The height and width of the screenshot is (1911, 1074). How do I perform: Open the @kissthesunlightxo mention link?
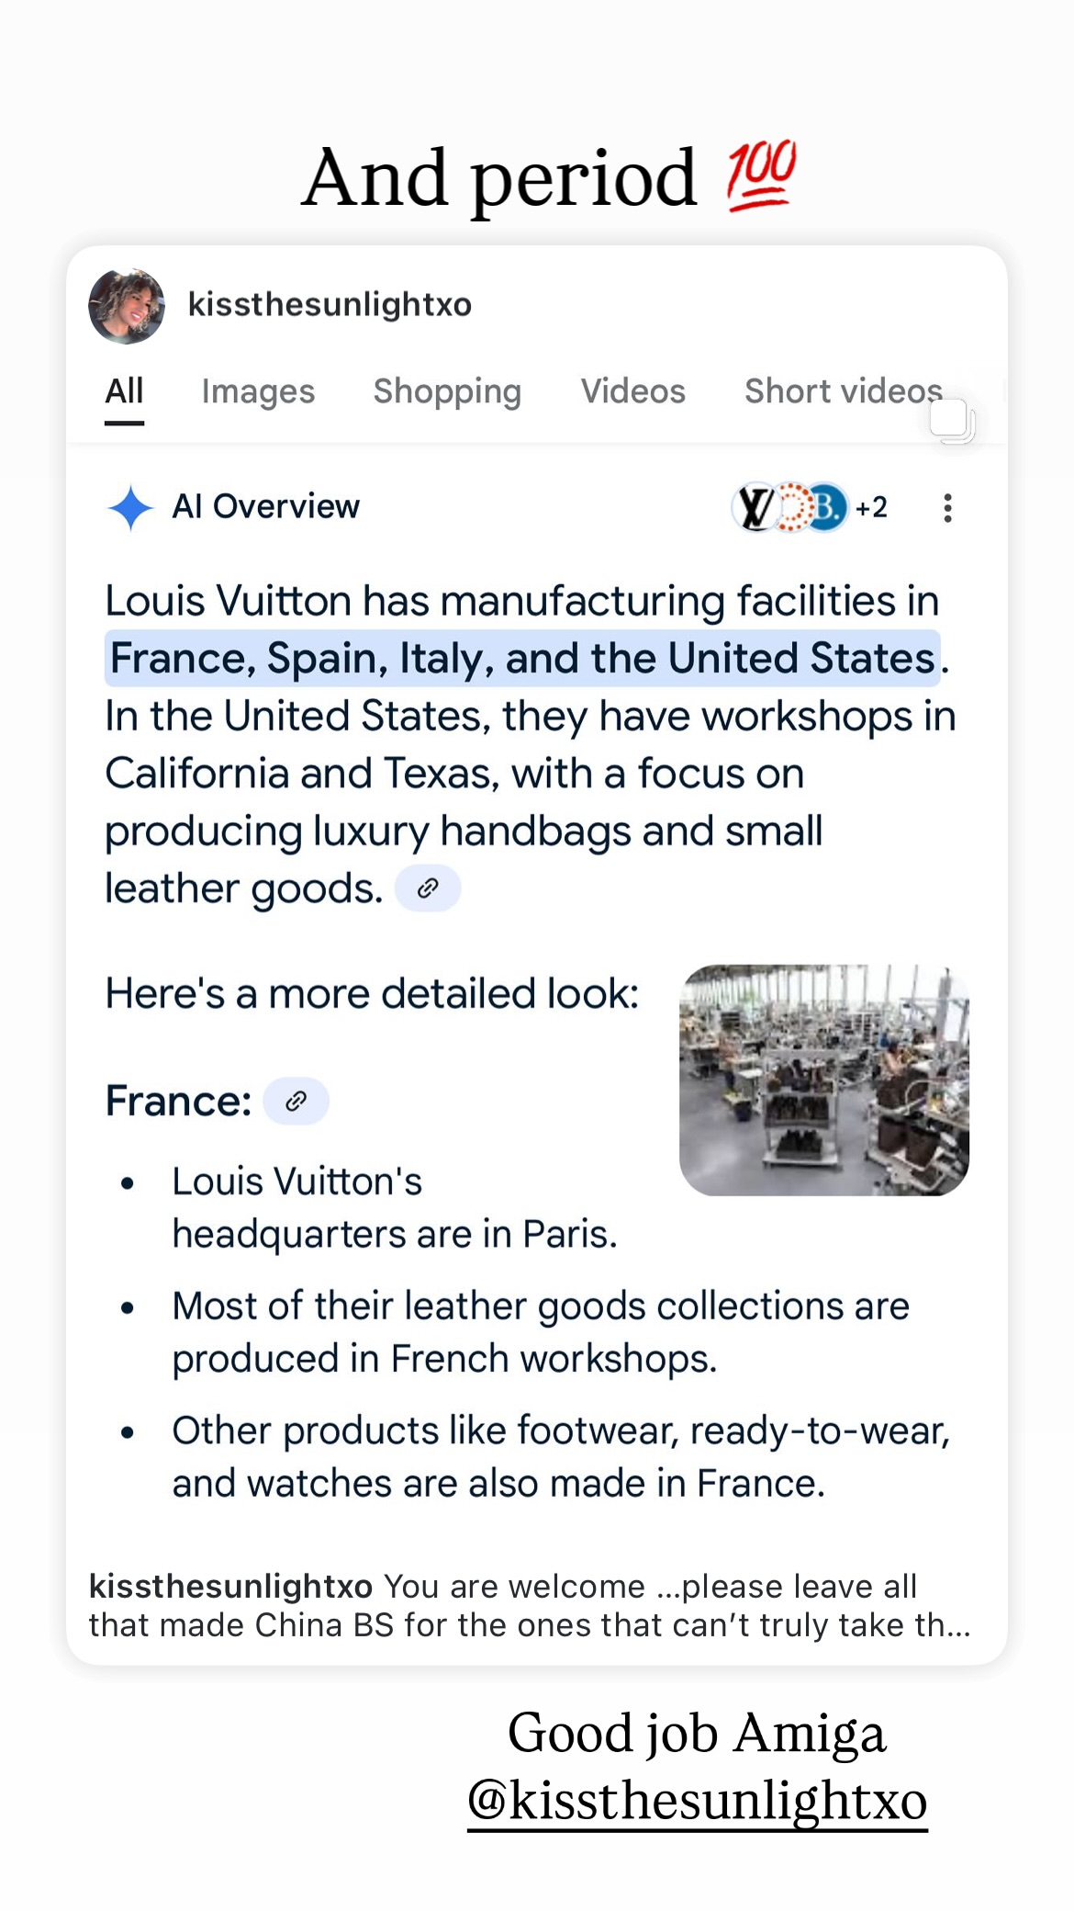(x=698, y=1800)
